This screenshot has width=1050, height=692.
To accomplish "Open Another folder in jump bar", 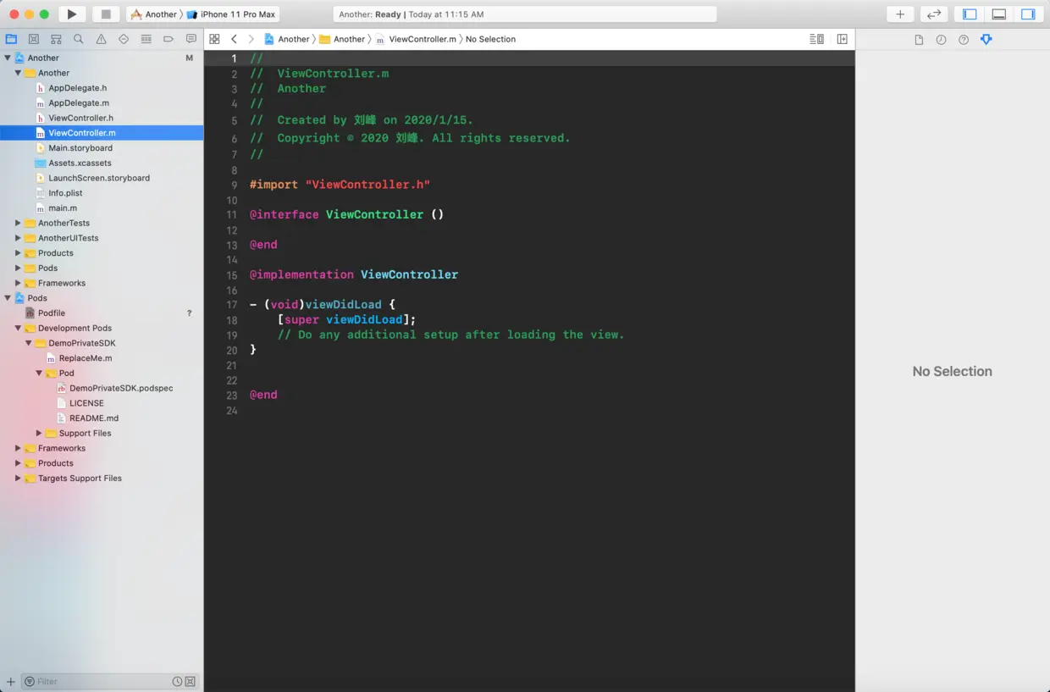I will [x=342, y=39].
